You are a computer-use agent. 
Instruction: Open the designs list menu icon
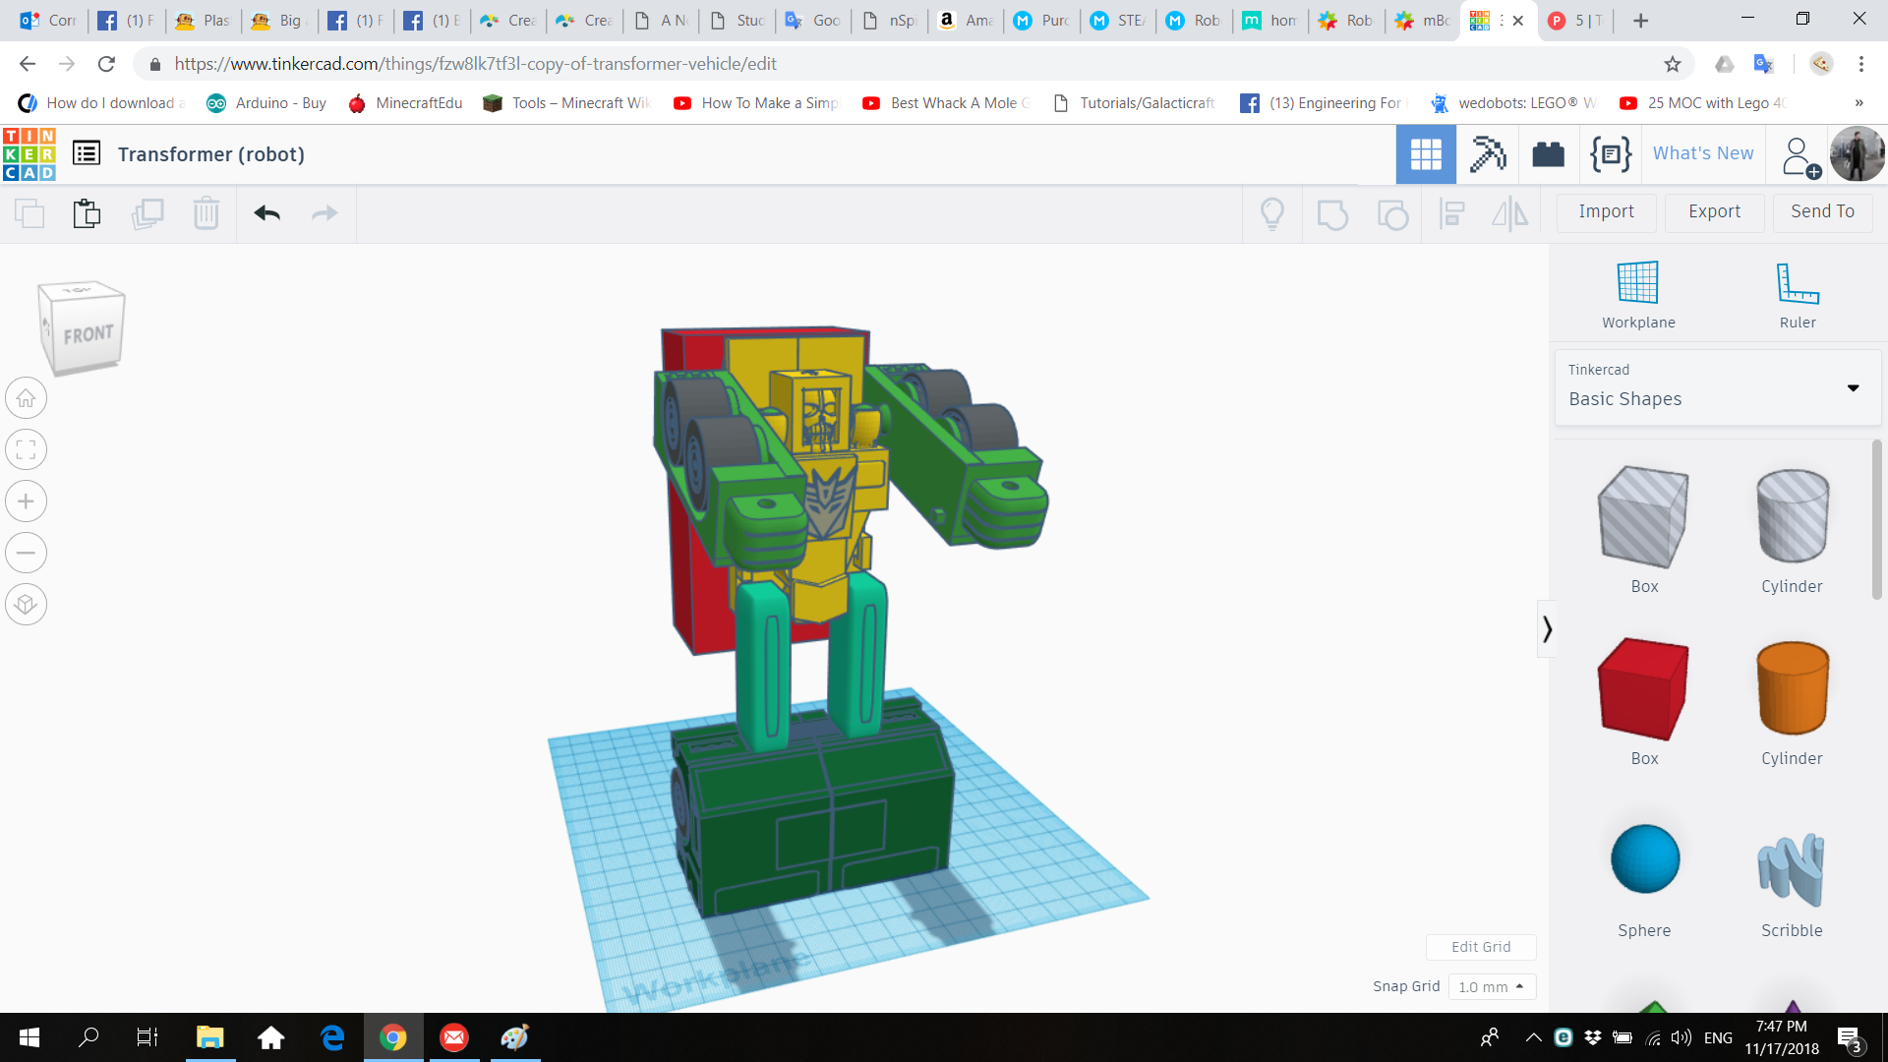coord(87,153)
